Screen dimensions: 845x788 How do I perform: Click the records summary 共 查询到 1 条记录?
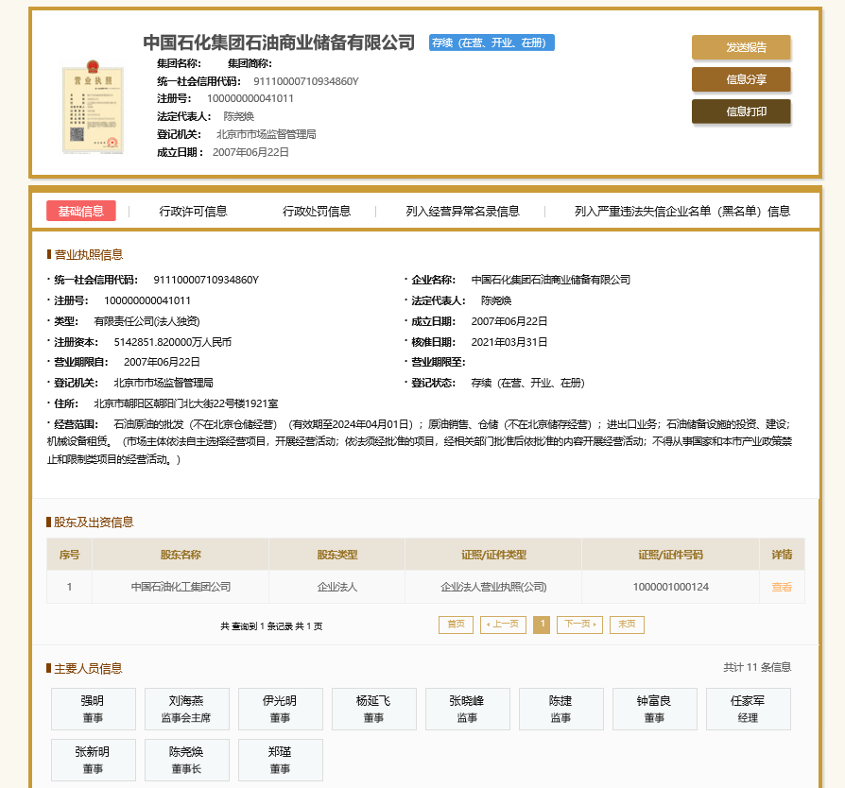[271, 625]
